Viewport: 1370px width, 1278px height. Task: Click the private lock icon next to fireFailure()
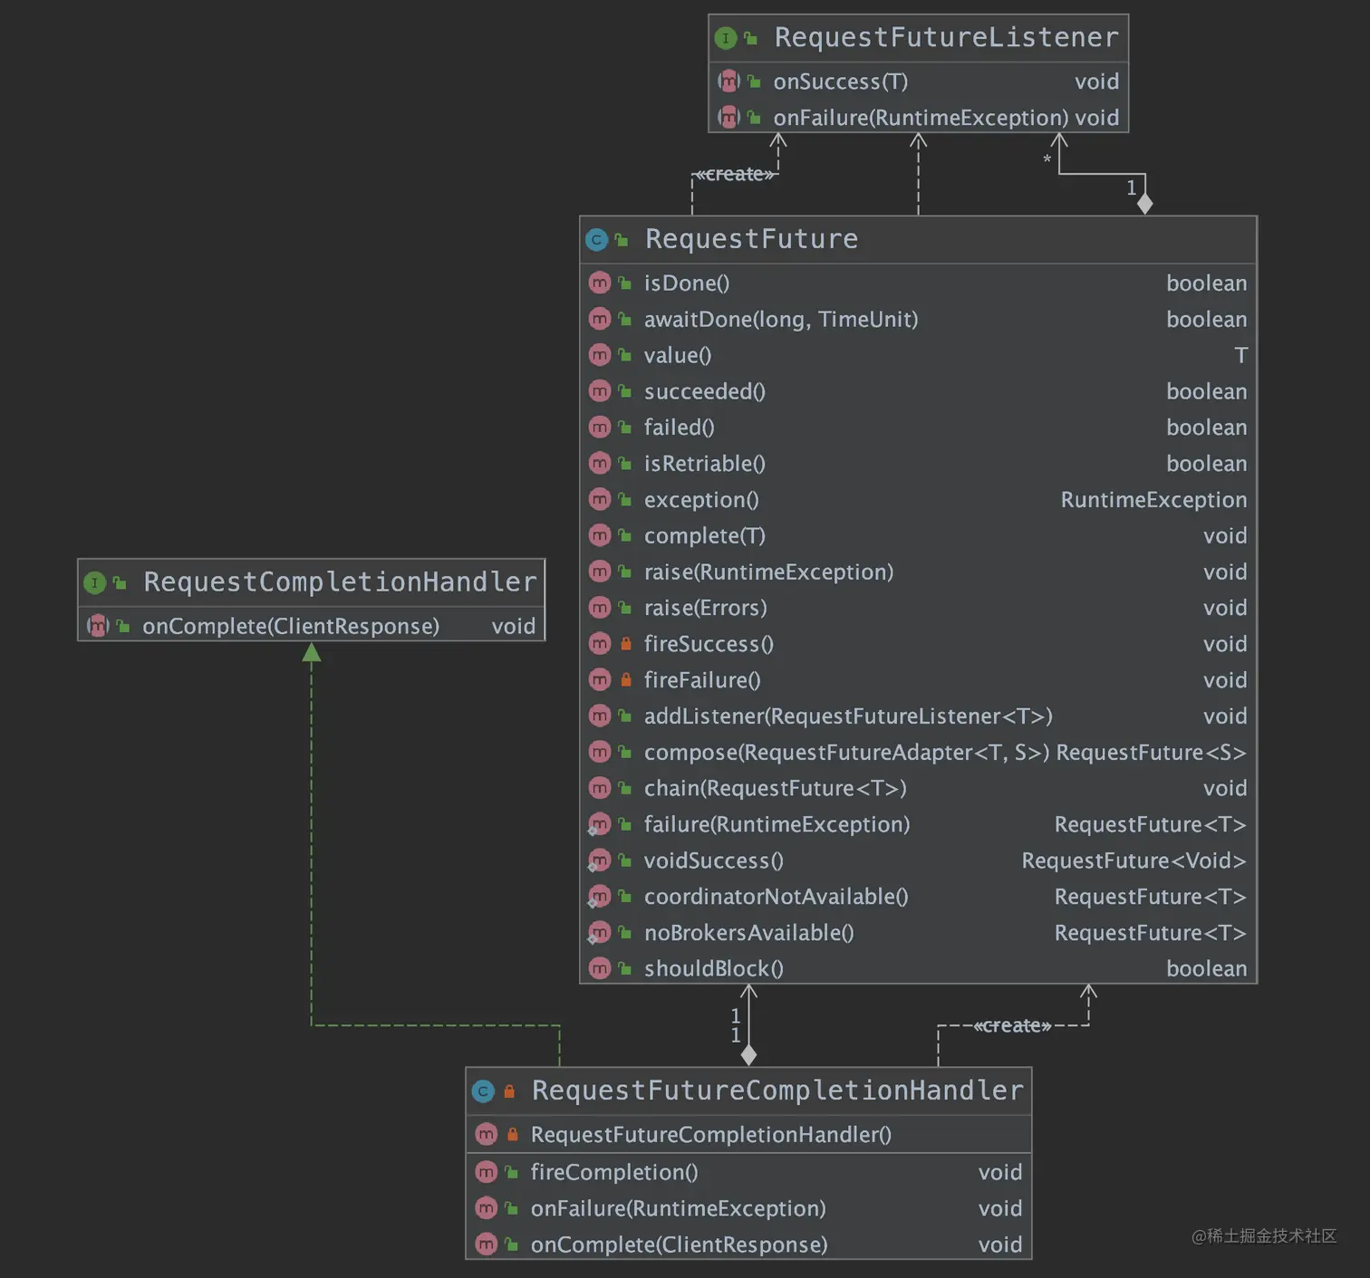click(625, 680)
